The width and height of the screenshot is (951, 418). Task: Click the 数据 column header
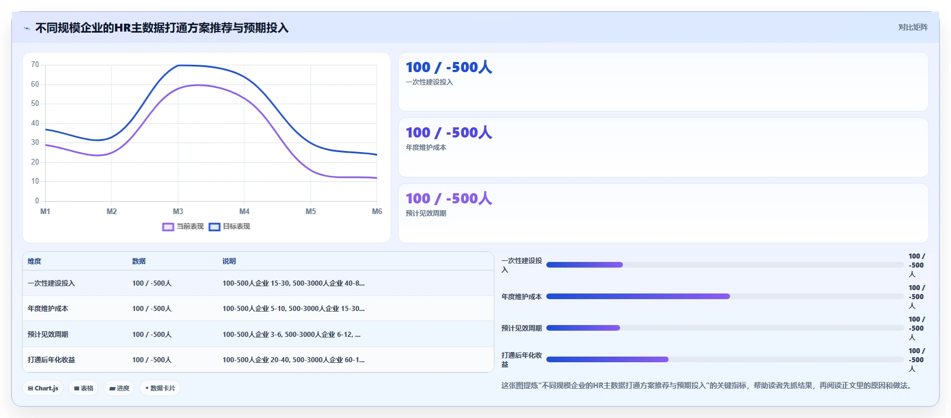coord(139,261)
